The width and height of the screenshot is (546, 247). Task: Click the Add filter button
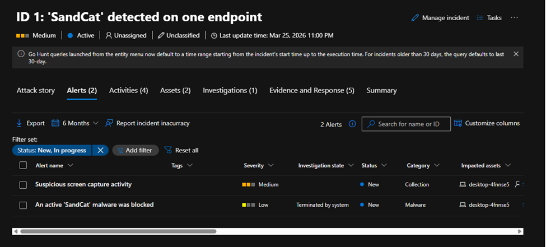pos(136,150)
